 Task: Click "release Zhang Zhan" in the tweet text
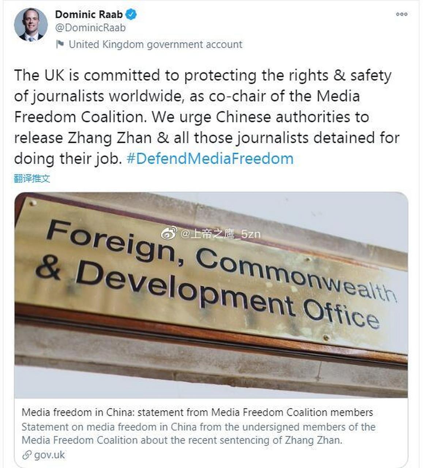point(83,138)
